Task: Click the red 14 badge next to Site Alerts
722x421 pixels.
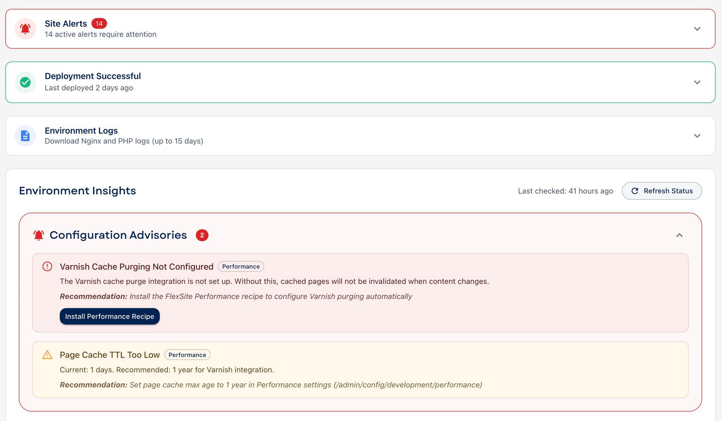Action: click(99, 23)
